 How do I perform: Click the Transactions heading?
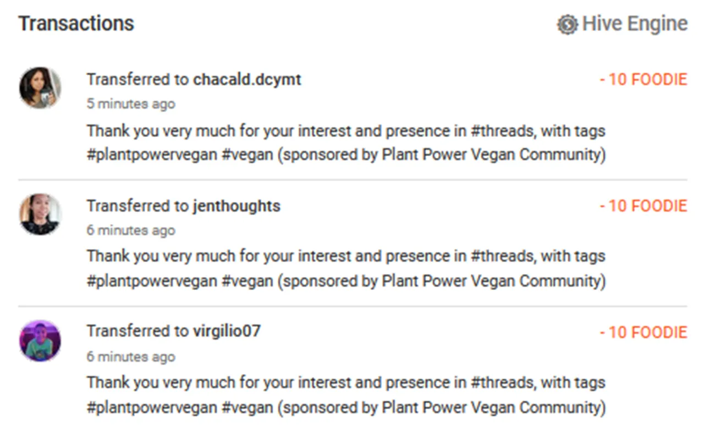[x=76, y=24]
